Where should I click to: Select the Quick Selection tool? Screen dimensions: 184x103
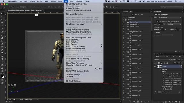(2, 23)
